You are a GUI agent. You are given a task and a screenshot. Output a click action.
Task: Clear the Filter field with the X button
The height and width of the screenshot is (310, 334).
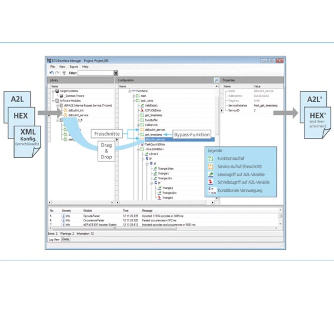click(116, 73)
